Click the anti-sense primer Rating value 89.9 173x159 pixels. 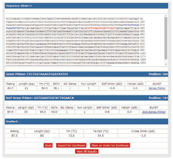coord(10,112)
